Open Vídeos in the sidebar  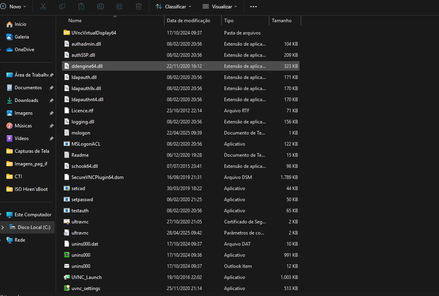[x=17, y=138]
